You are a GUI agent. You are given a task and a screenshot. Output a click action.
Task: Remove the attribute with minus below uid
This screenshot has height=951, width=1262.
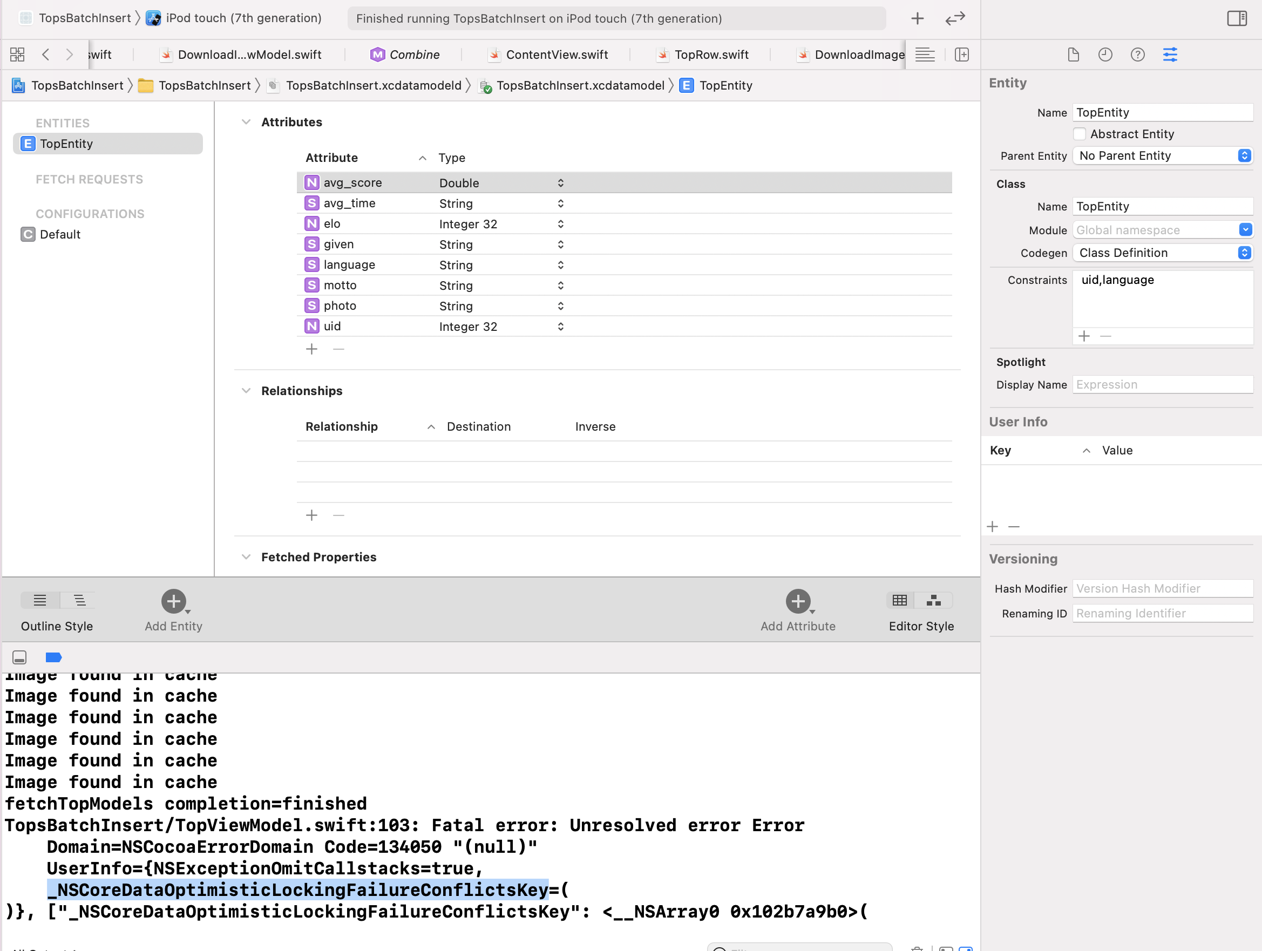pyautogui.click(x=338, y=349)
